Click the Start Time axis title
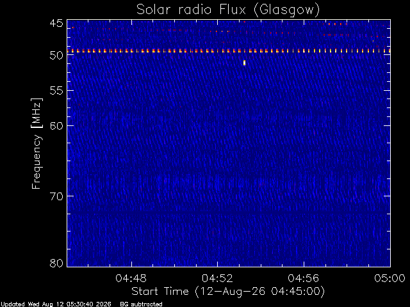This screenshot has height=307, width=410. coord(228,292)
